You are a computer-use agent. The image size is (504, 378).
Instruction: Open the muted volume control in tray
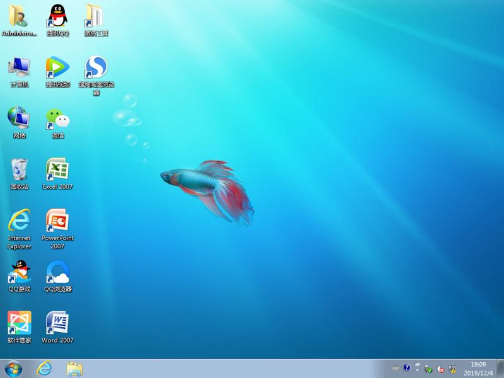(x=440, y=369)
